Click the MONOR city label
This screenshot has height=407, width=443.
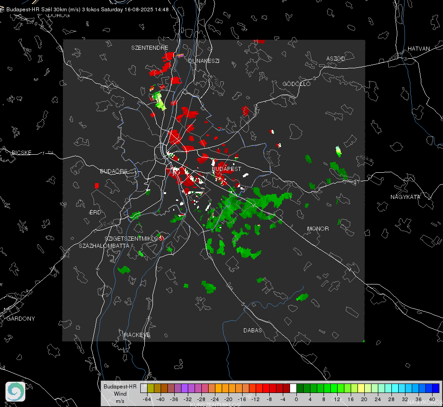(318, 228)
